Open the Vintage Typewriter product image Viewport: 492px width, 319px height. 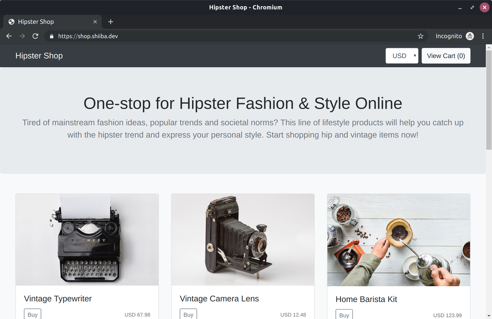coord(87,240)
